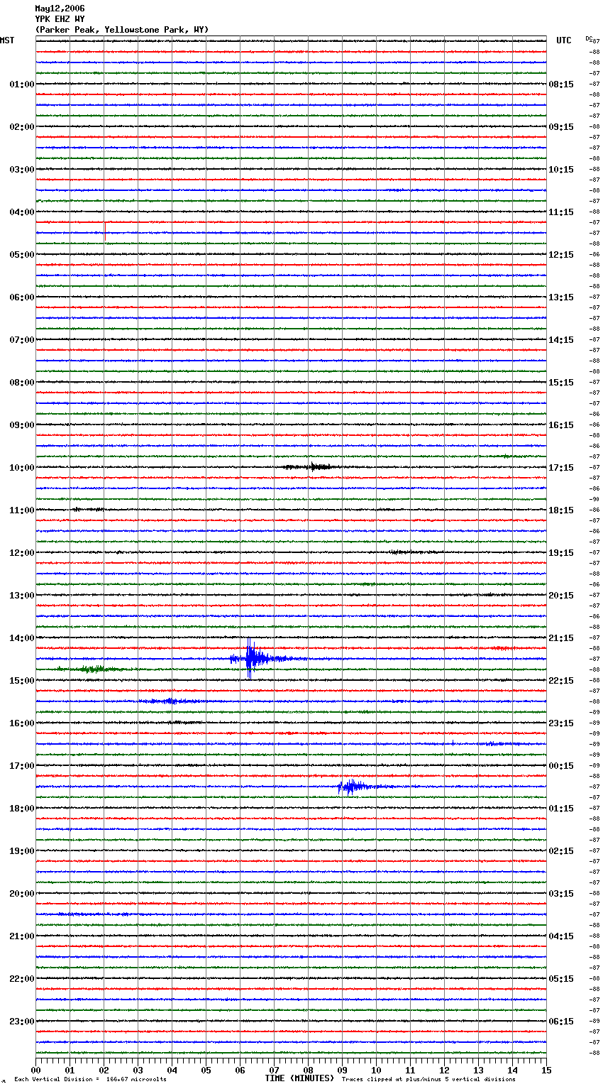Select the 16:00 MST hour label
Image resolution: width=603 pixels, height=1089 pixels.
coord(22,723)
